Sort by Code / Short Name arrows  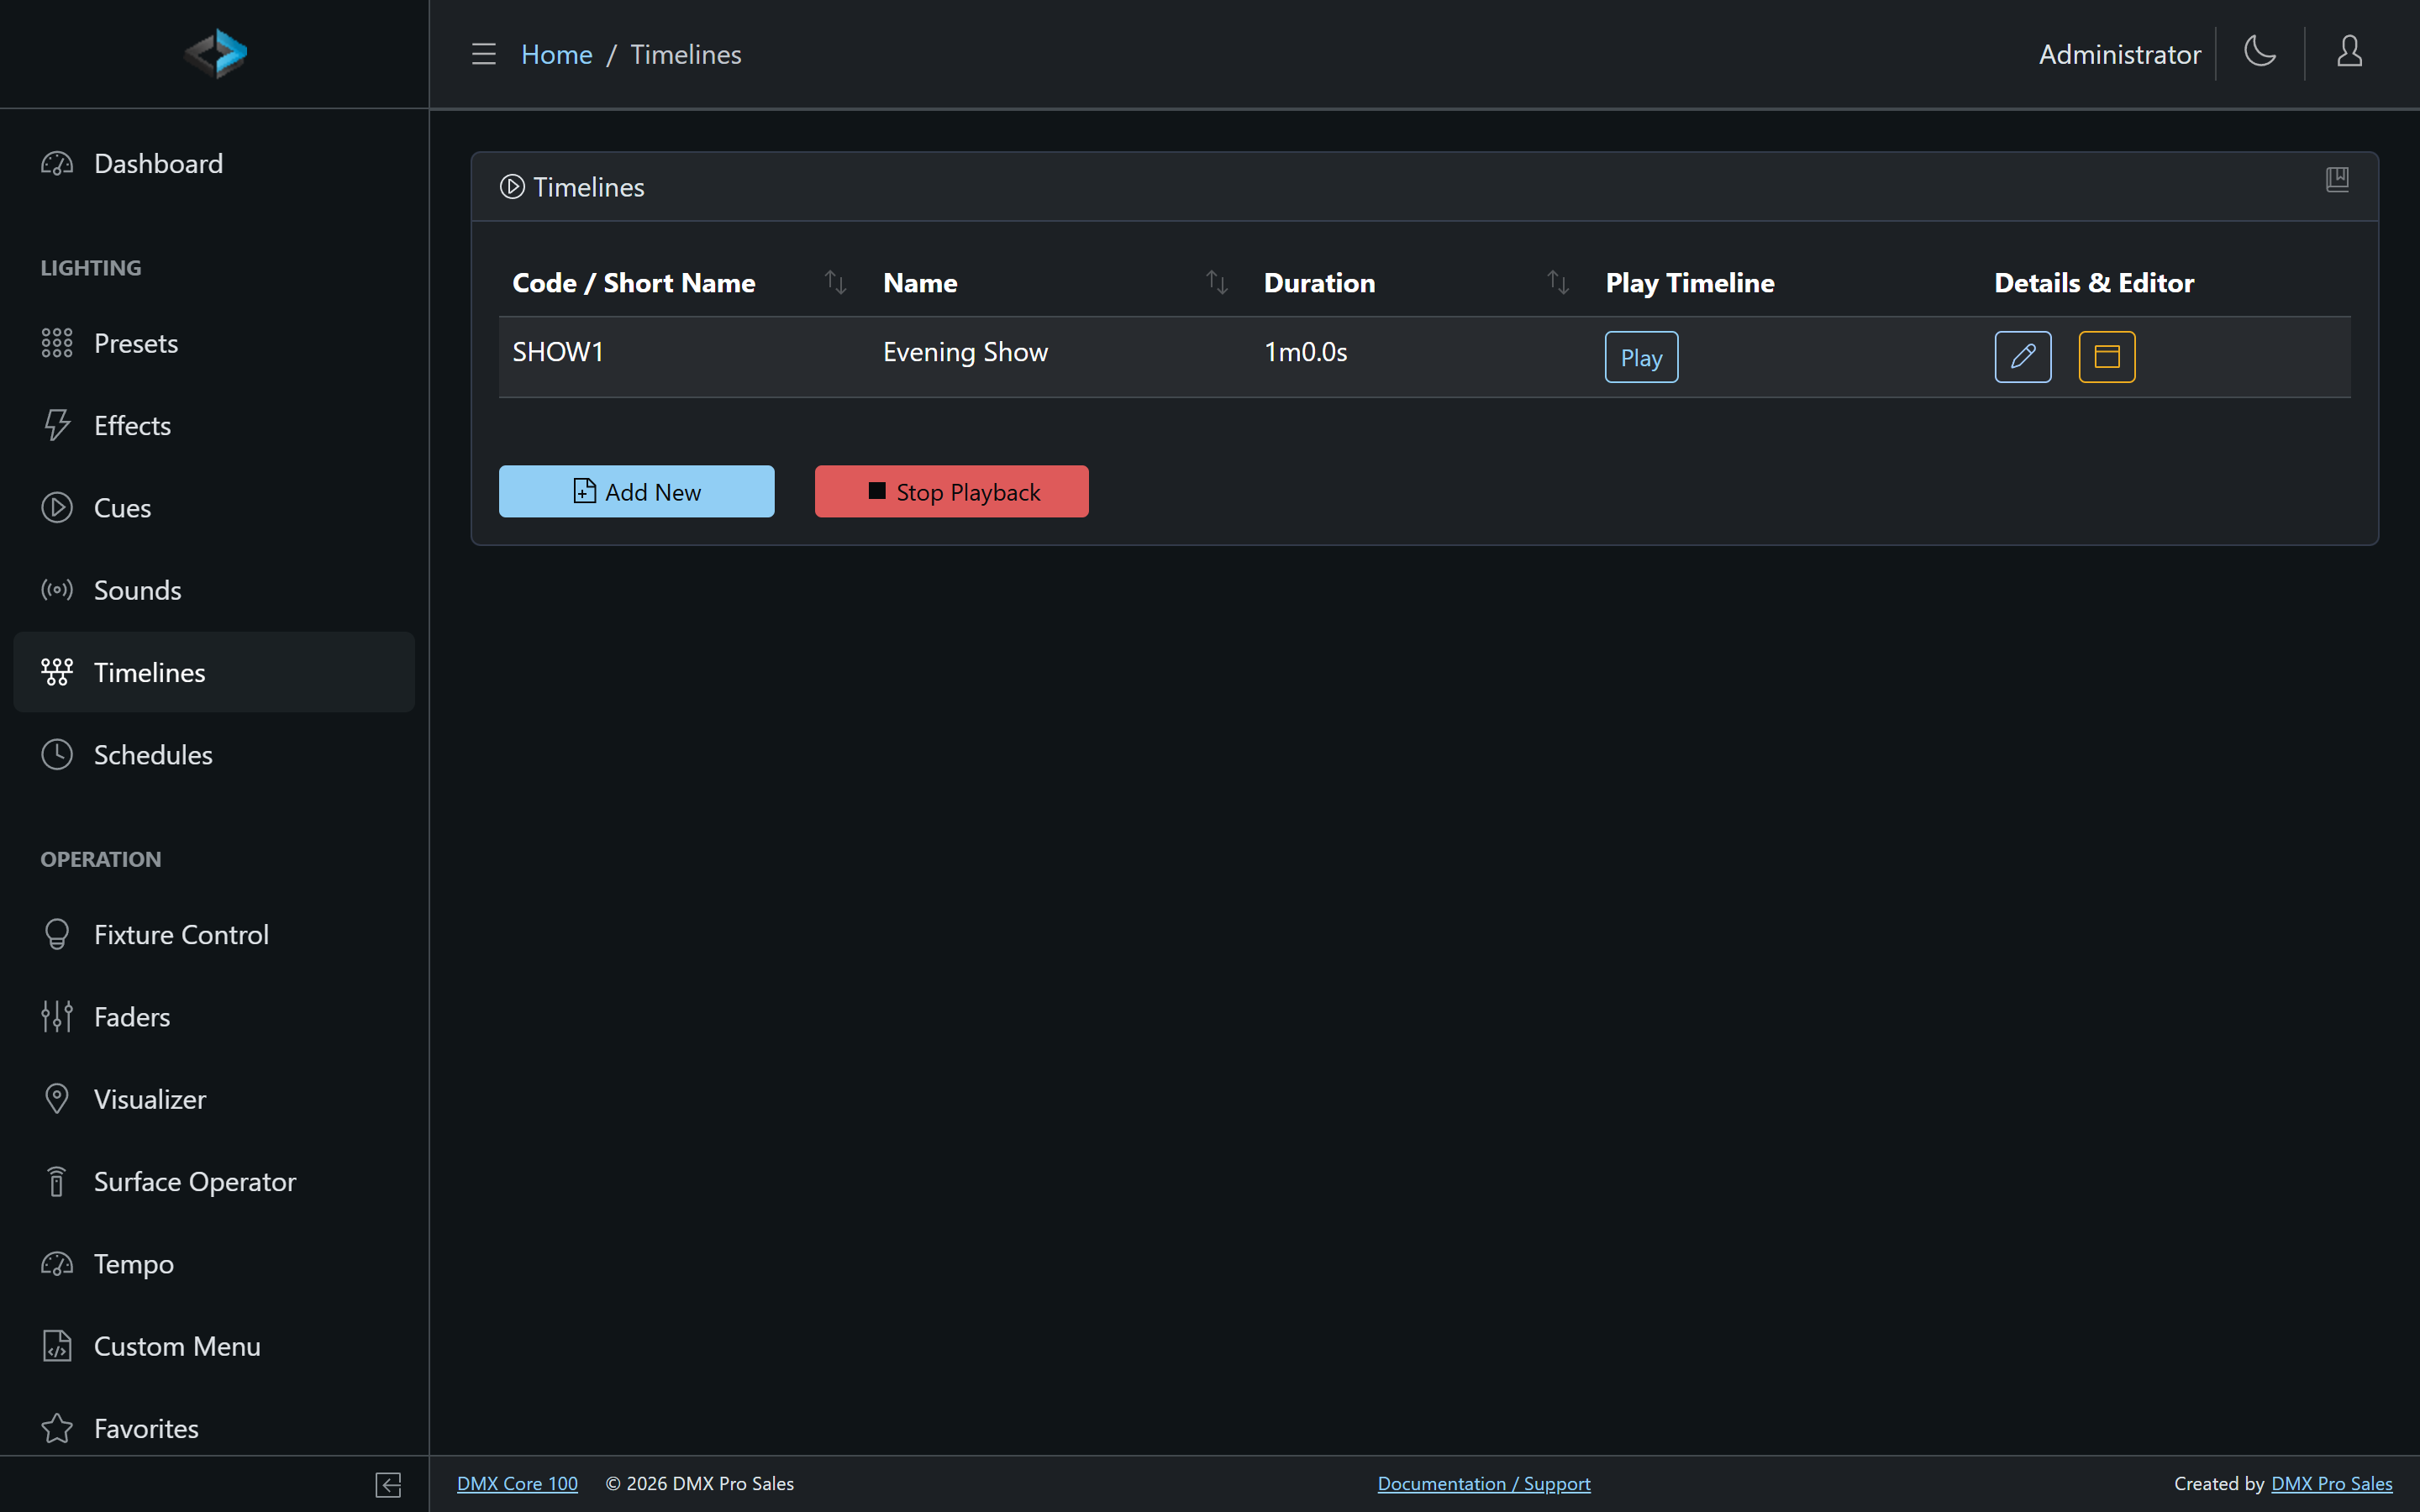point(835,283)
